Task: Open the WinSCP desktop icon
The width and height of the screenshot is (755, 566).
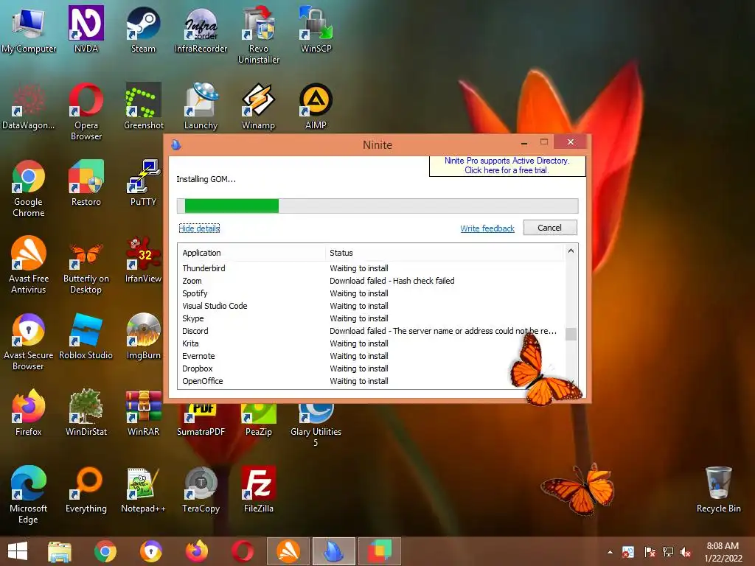Action: [316, 29]
